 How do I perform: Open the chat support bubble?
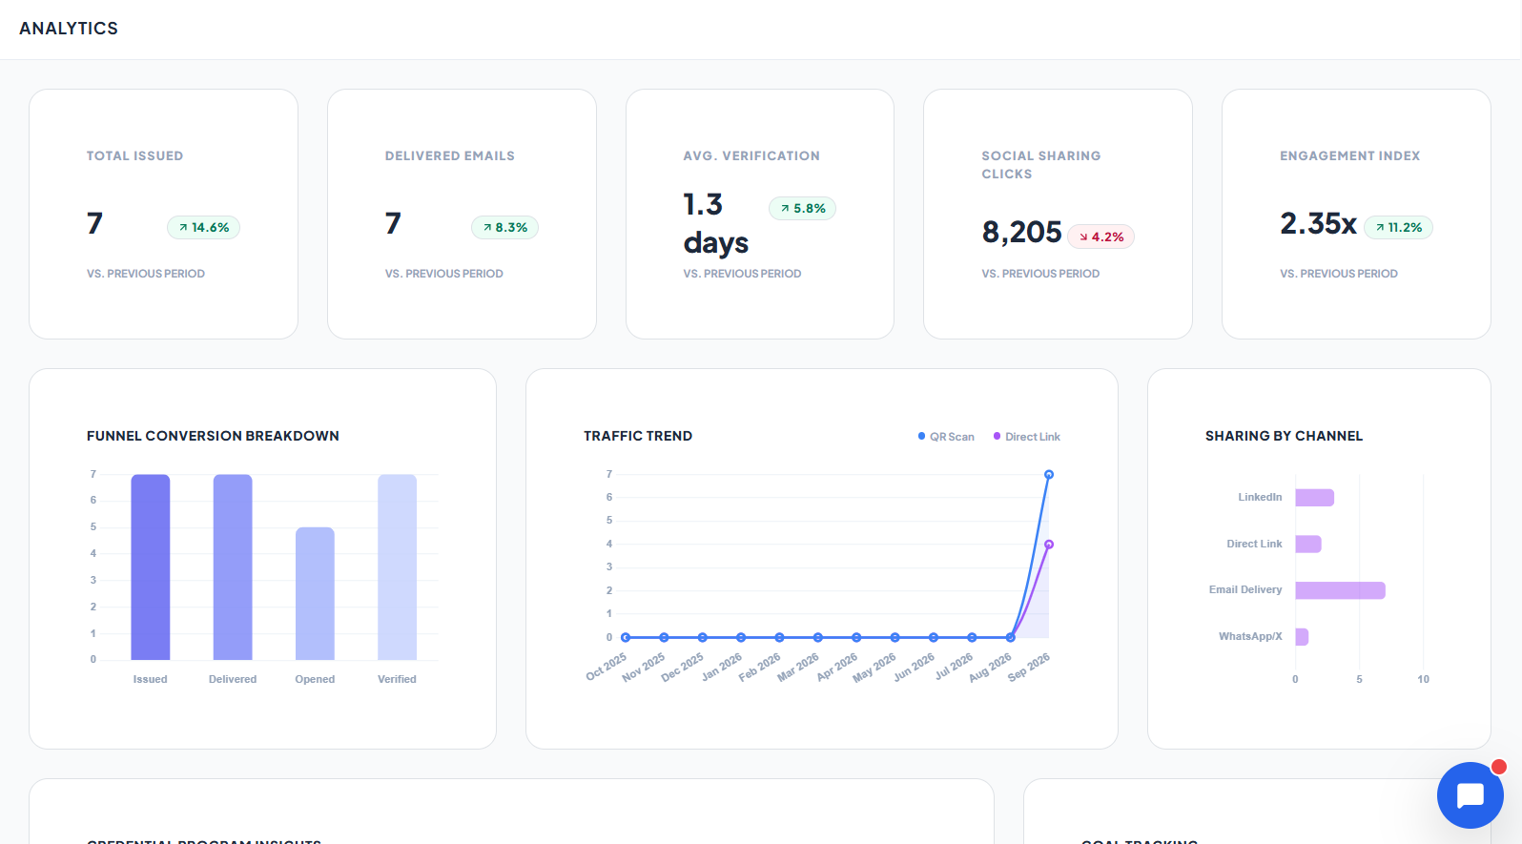click(1470, 794)
